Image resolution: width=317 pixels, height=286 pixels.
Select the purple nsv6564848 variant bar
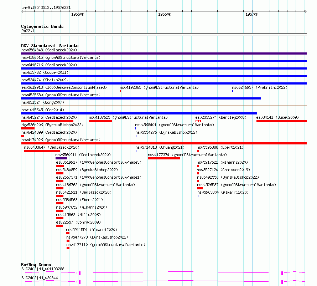pyautogui.click(x=164, y=53)
